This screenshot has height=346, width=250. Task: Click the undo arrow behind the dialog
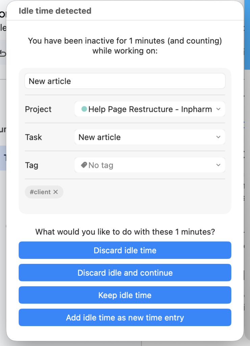[x=3, y=53]
